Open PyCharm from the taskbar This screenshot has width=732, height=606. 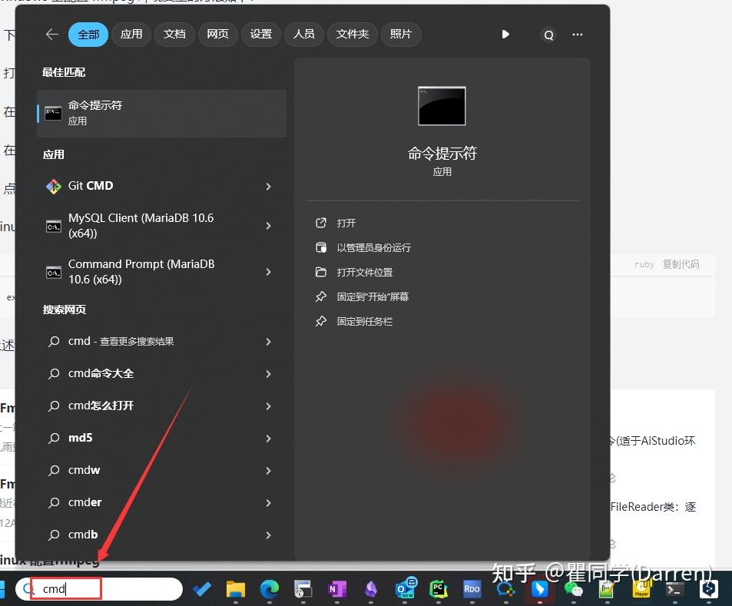439,588
